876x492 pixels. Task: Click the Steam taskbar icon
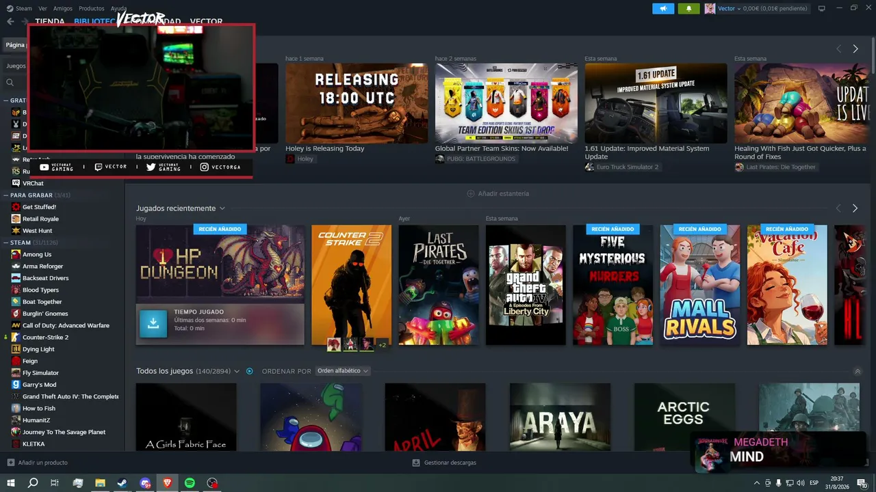click(123, 483)
